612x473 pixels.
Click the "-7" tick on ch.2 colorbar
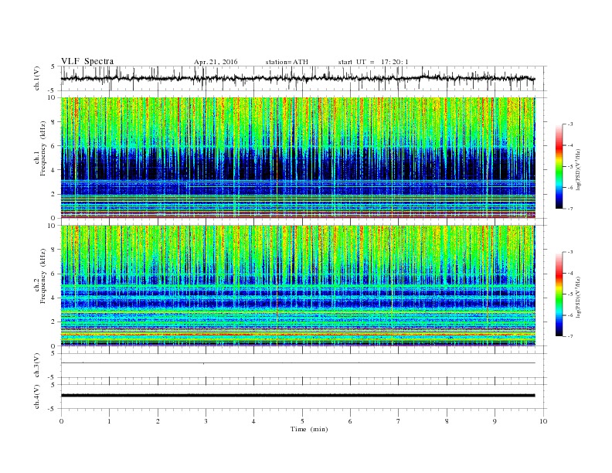pos(570,336)
